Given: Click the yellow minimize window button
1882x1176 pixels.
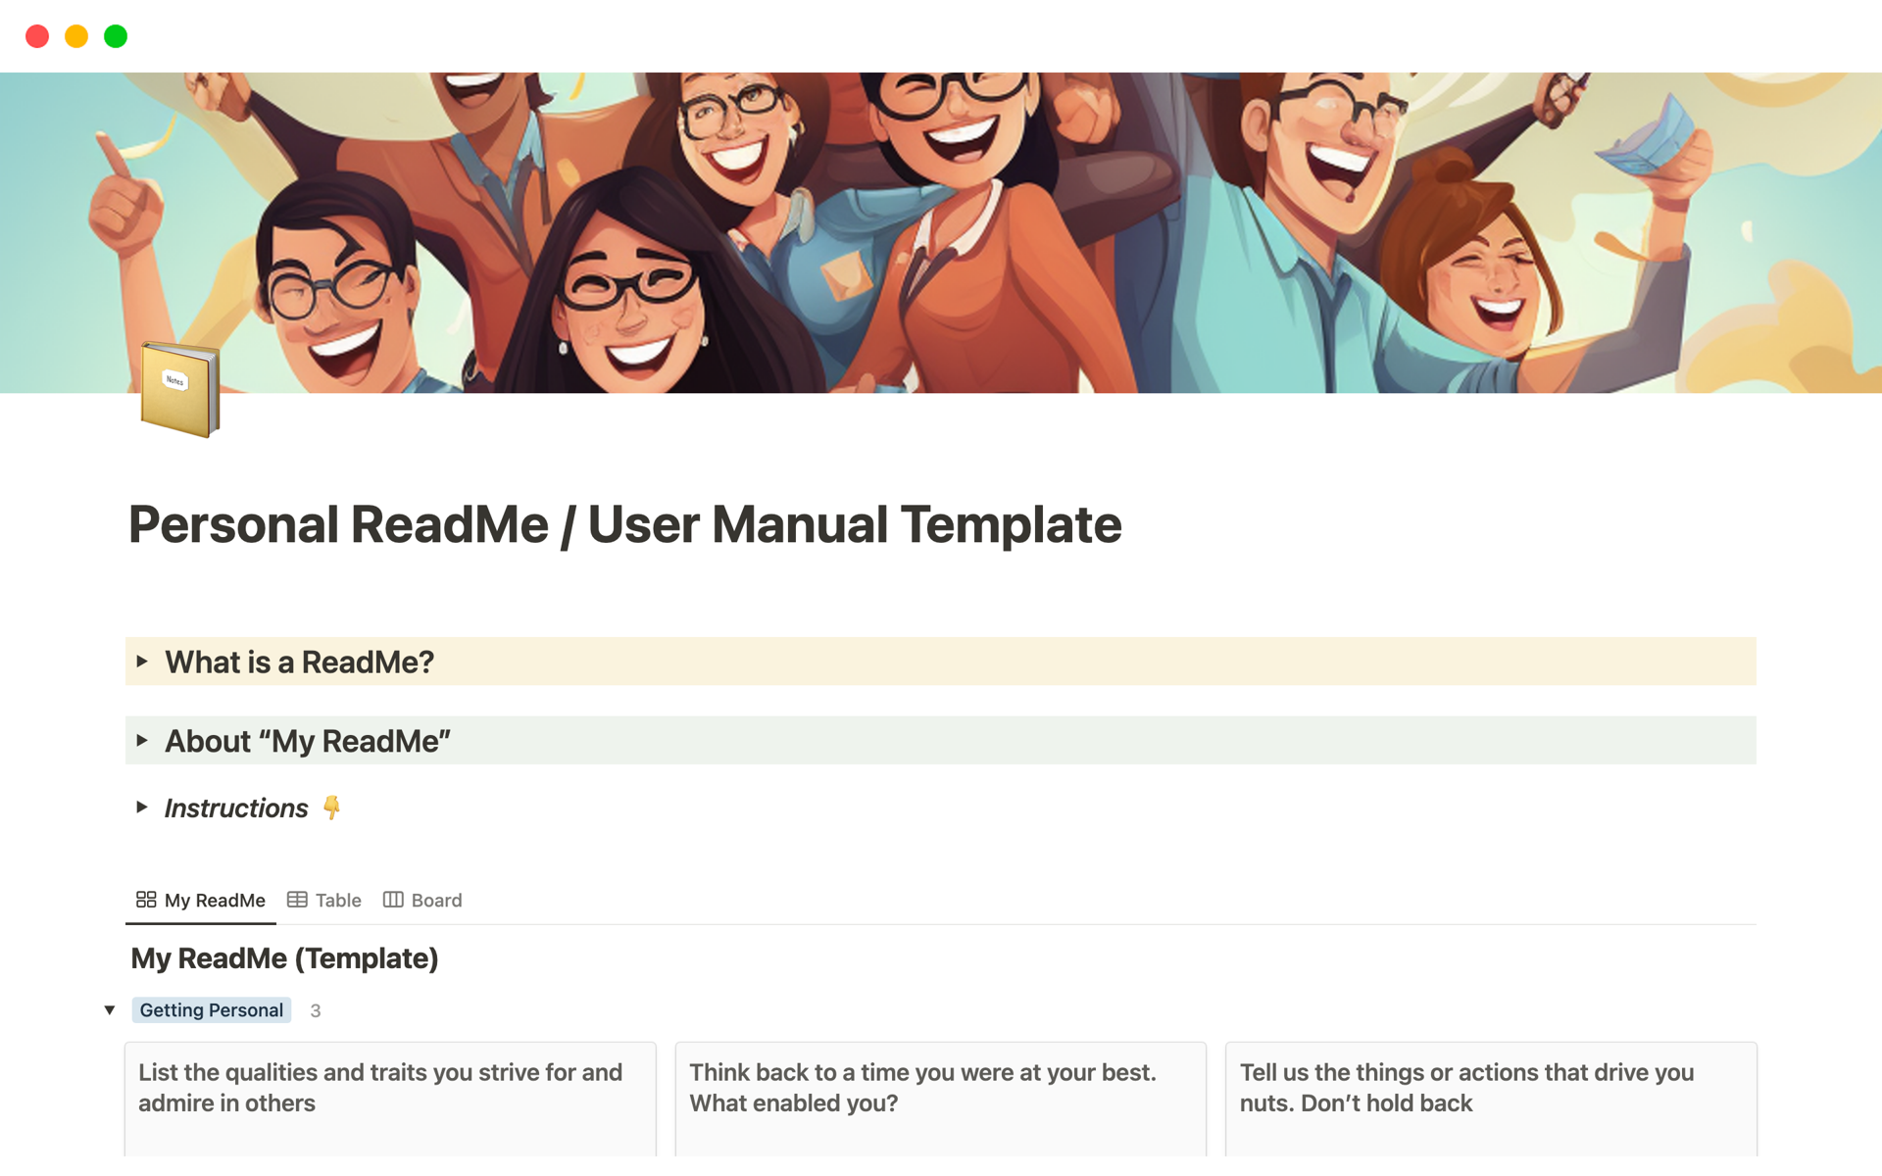Looking at the screenshot, I should coord(76,36).
